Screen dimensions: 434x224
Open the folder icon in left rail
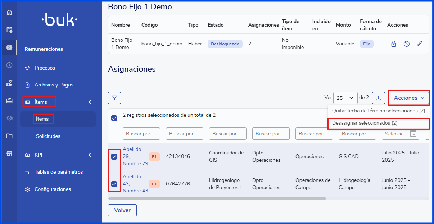click(x=9, y=136)
